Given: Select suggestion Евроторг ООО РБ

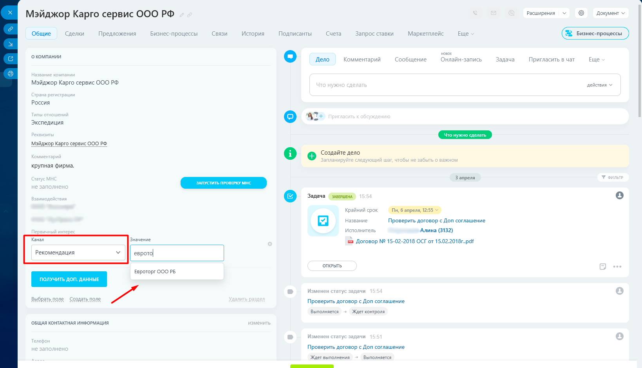Looking at the screenshot, I should click(177, 272).
